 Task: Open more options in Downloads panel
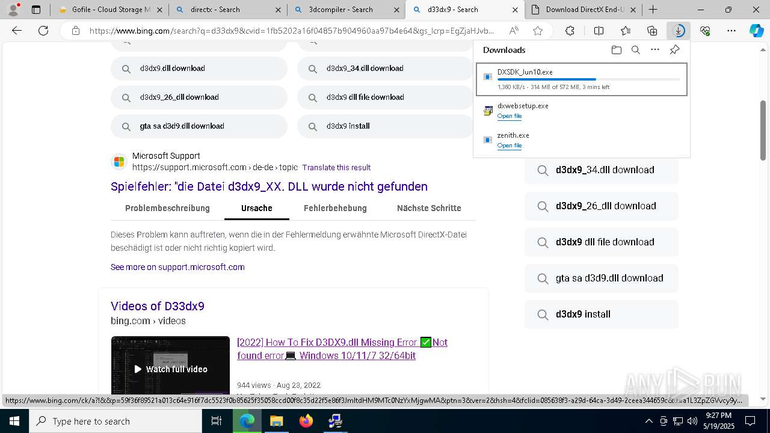pyautogui.click(x=655, y=50)
